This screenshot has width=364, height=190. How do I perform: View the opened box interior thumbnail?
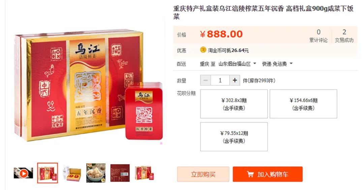(72, 173)
